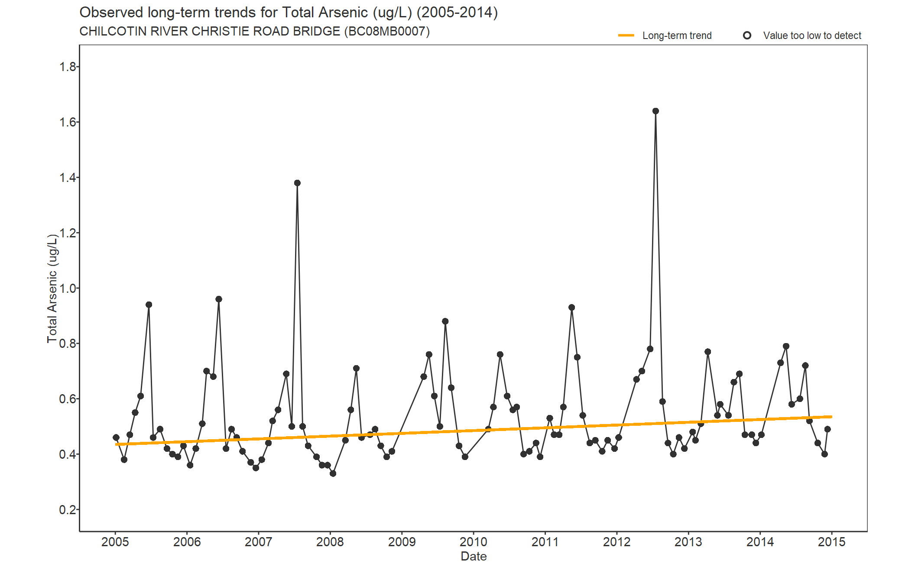This screenshot has height=567, width=915.
Task: Click the 'Value too low to detect' label
Action: pyautogui.click(x=812, y=36)
